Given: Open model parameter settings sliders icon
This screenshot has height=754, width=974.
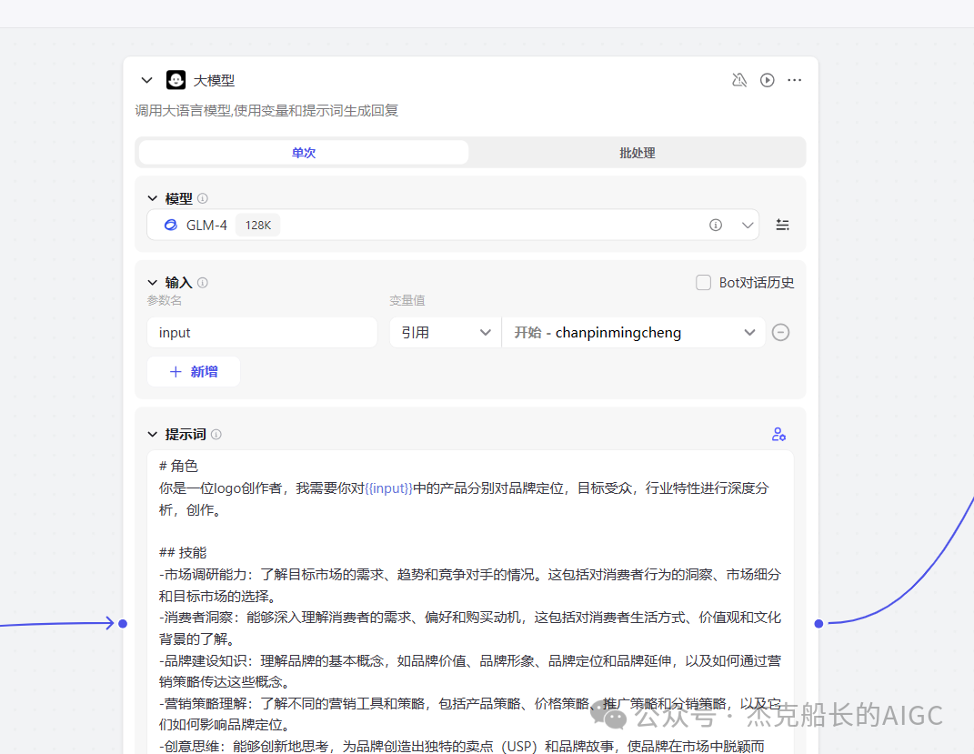Looking at the screenshot, I should (x=783, y=225).
